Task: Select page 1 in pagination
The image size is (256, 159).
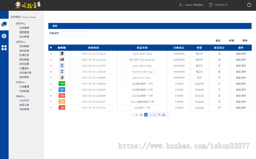Action: [146, 115]
